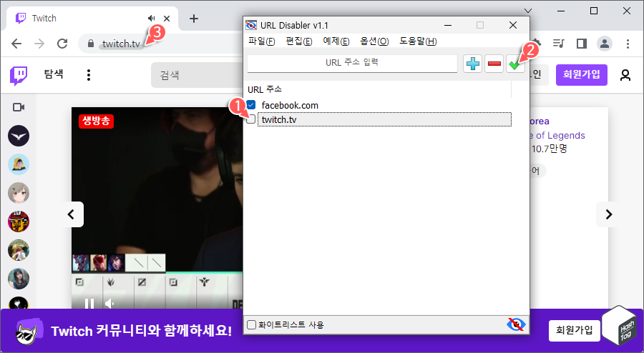Uncheck the facebook.com checkbox
The image size is (644, 353).
[251, 105]
